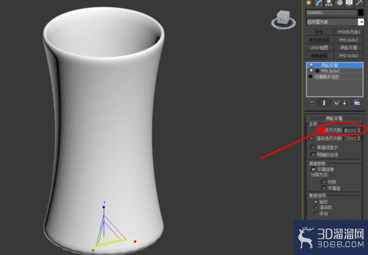Enable the 渲染迭代次数 checkbox
The image size is (368, 255).
[311, 138]
